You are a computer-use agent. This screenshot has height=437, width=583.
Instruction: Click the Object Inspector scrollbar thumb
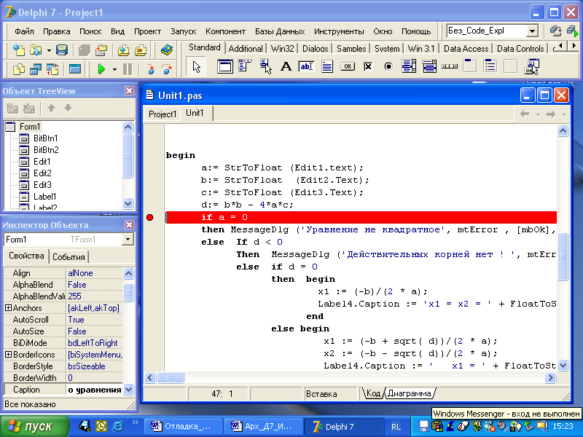pyautogui.click(x=128, y=293)
